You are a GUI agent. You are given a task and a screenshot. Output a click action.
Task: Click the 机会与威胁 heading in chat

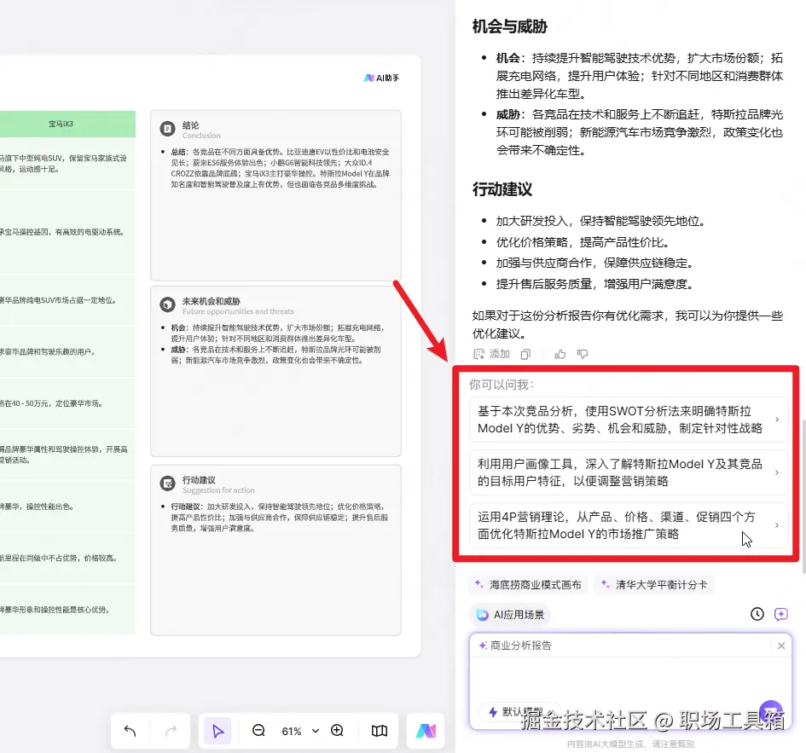(510, 26)
